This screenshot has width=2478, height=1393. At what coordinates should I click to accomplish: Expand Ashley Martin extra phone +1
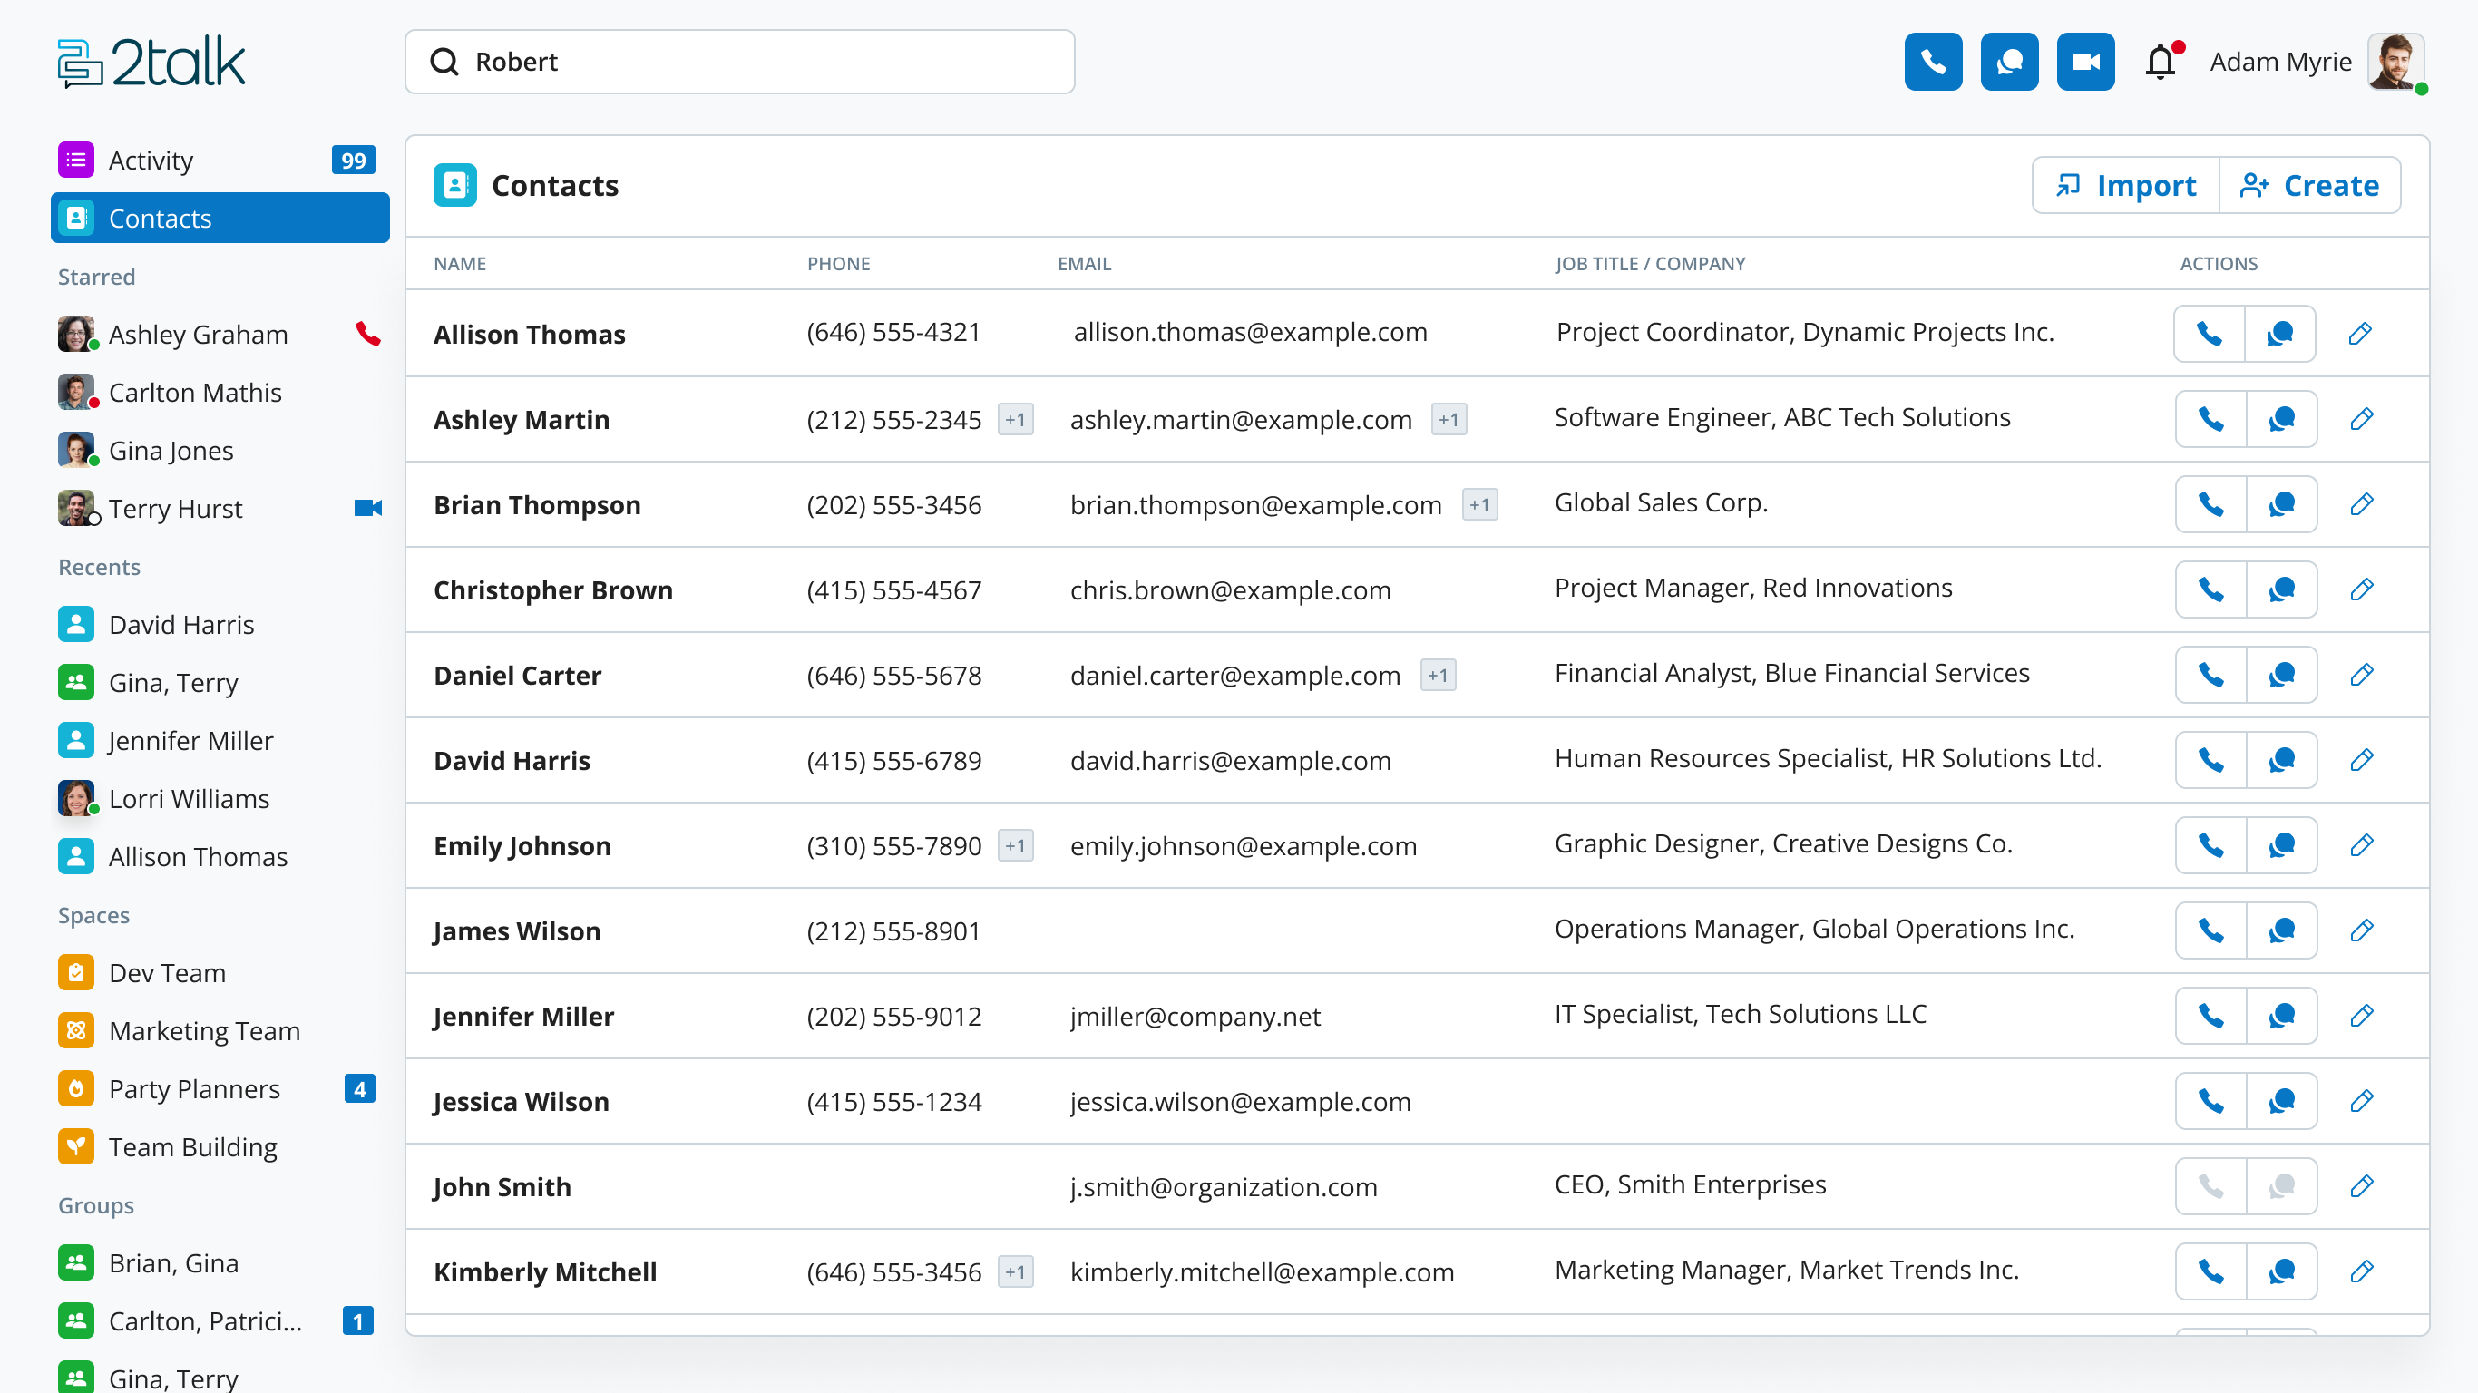click(x=1015, y=419)
